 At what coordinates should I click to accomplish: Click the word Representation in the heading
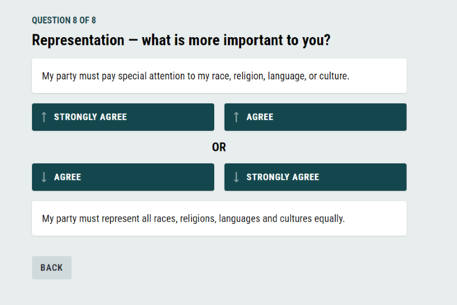[x=78, y=40]
